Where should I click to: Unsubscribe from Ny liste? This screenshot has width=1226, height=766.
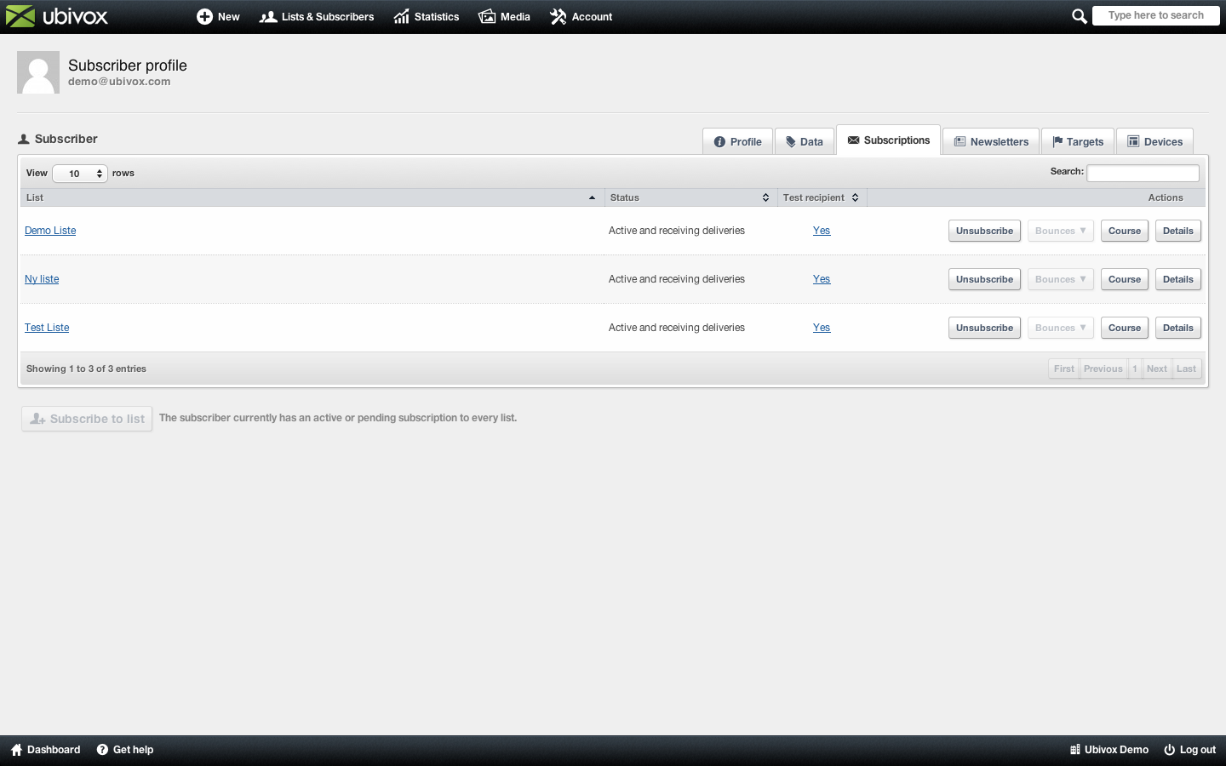click(x=984, y=279)
